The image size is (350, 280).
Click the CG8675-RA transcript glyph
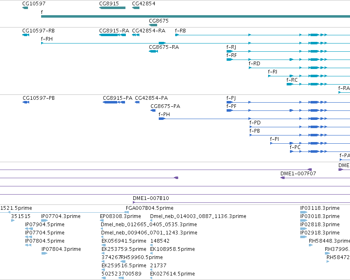click(153, 51)
